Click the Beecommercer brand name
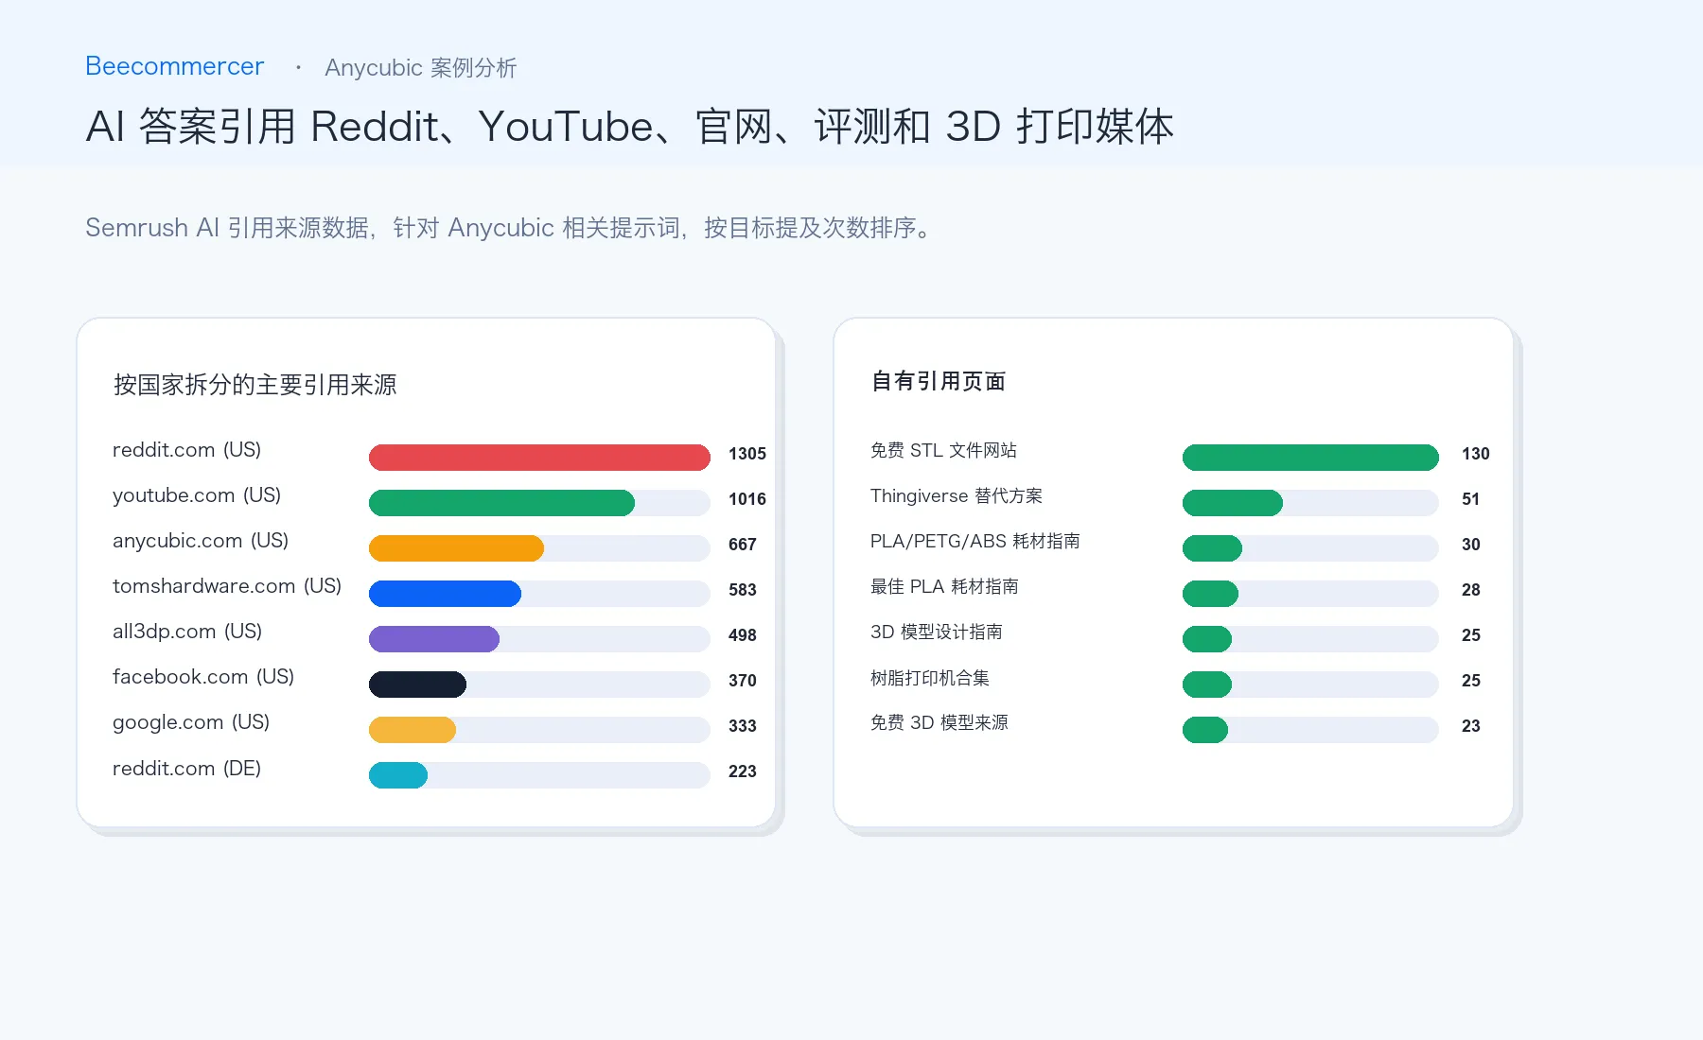Screen dimensions: 1703x1040 175,66
